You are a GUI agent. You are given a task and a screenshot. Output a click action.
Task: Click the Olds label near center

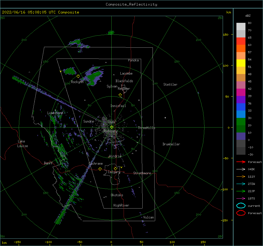[111, 122]
